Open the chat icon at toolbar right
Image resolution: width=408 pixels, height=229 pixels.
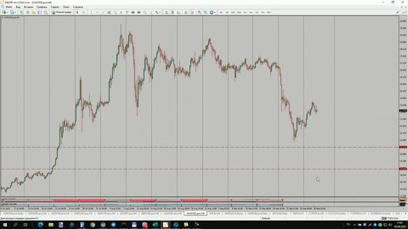click(x=404, y=12)
